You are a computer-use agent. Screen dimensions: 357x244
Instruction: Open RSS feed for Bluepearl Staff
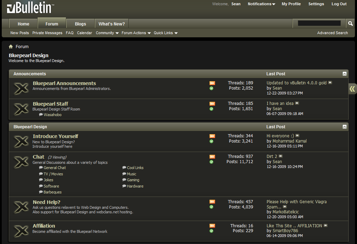click(x=212, y=104)
